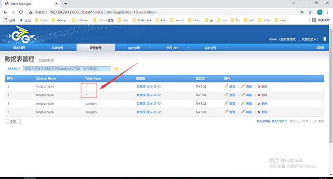Open the Chrome profile avatar
This screenshot has width=333, height=179.
(x=319, y=13)
